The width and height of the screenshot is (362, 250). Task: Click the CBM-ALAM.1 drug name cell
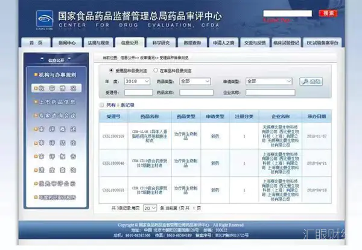tap(150, 136)
